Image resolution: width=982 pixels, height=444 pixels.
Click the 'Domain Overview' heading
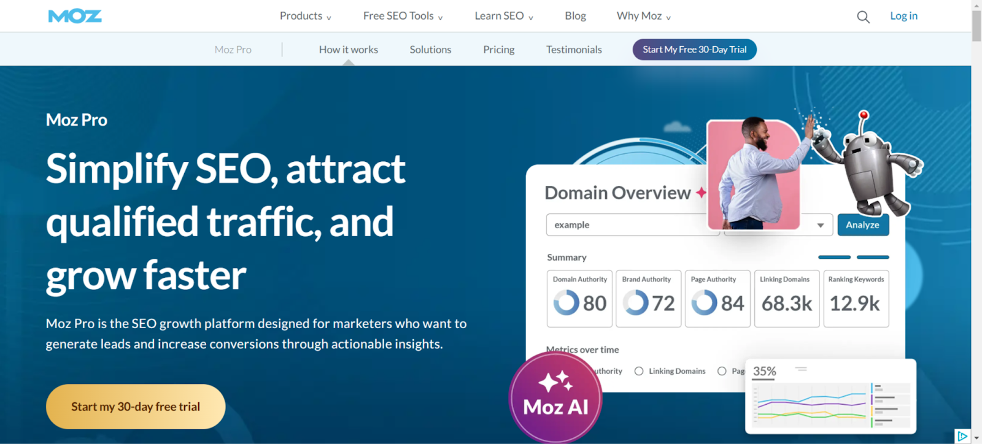click(617, 193)
